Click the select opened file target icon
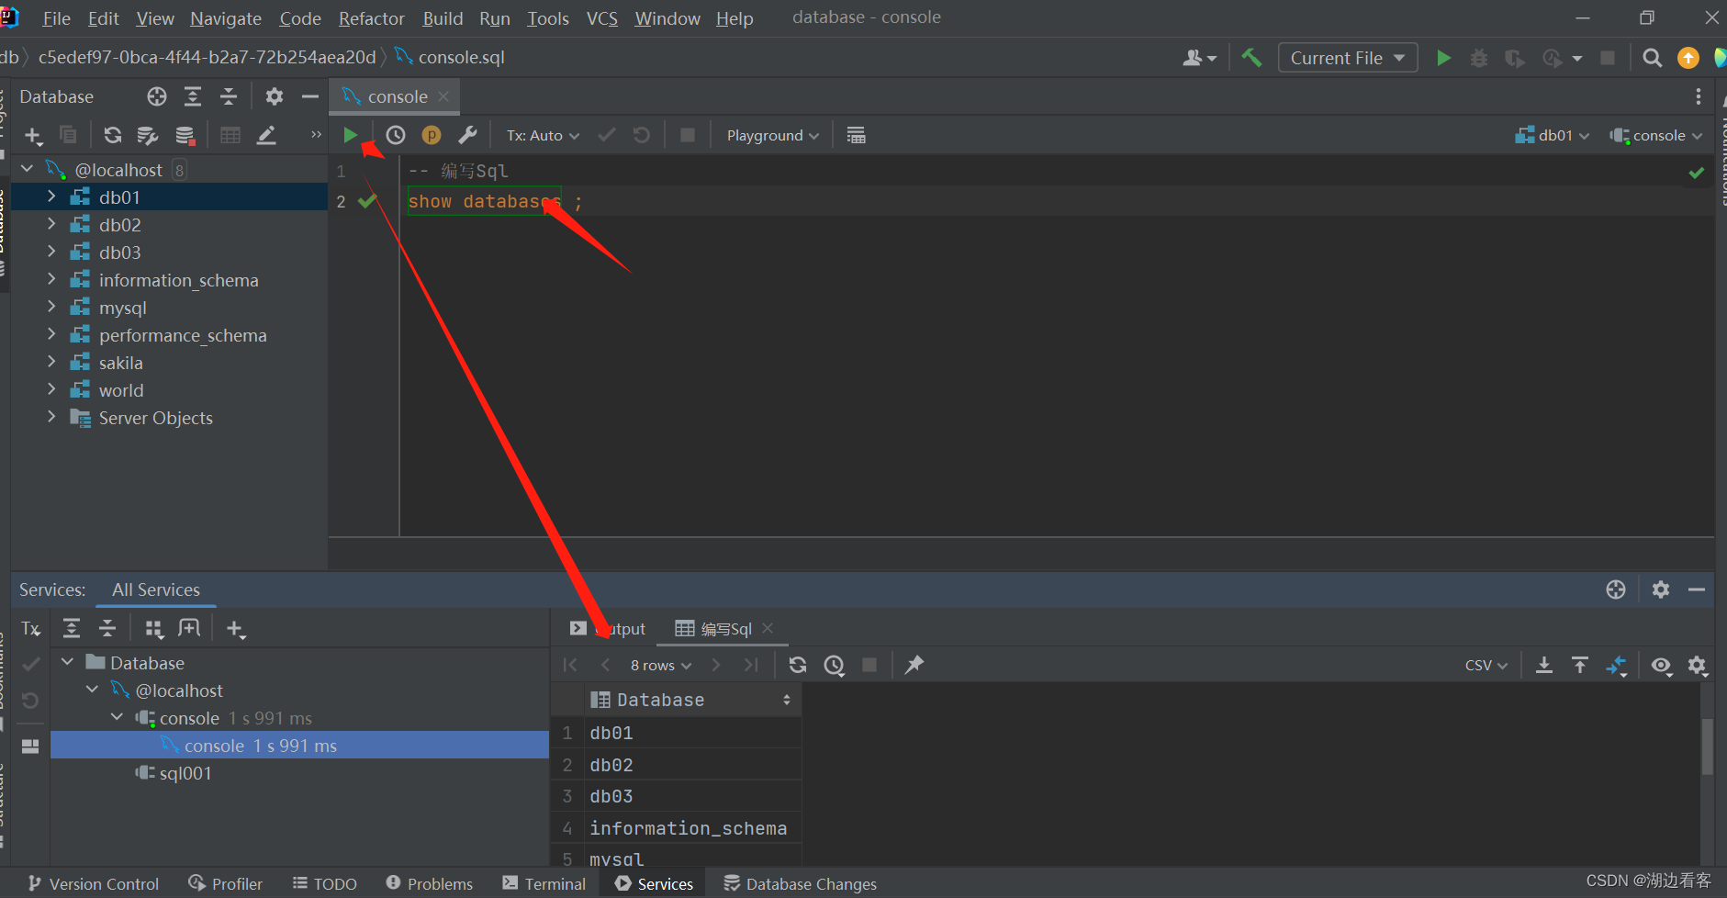 (x=157, y=96)
